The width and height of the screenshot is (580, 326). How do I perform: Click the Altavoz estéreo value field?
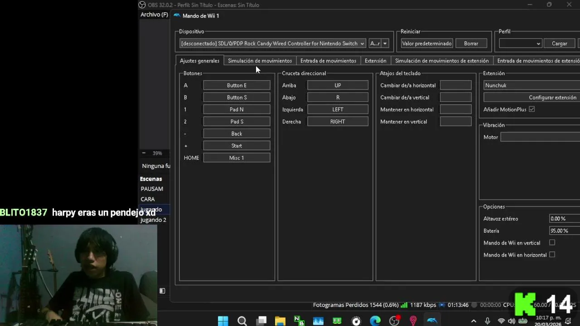[565, 219]
